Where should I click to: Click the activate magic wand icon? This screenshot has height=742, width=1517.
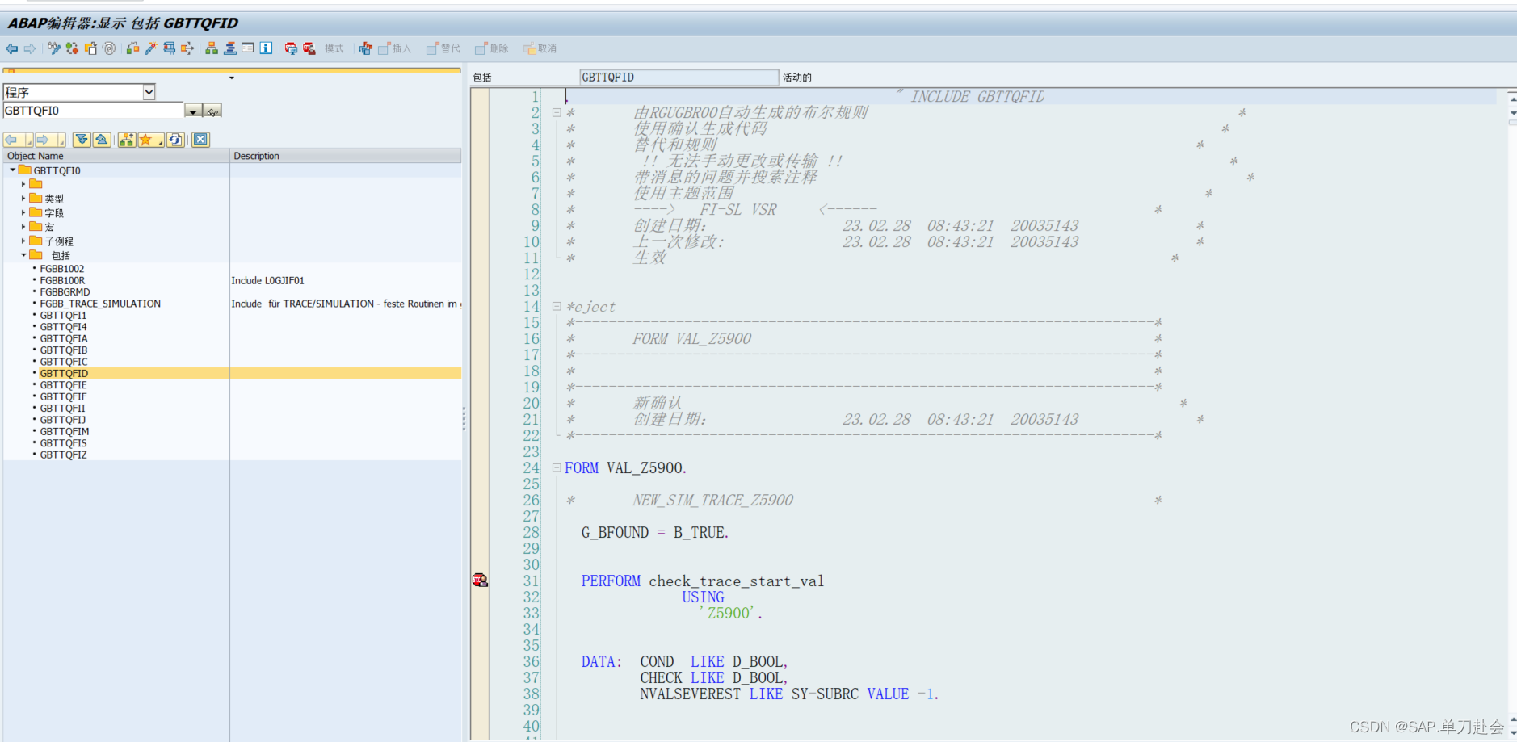click(x=150, y=48)
